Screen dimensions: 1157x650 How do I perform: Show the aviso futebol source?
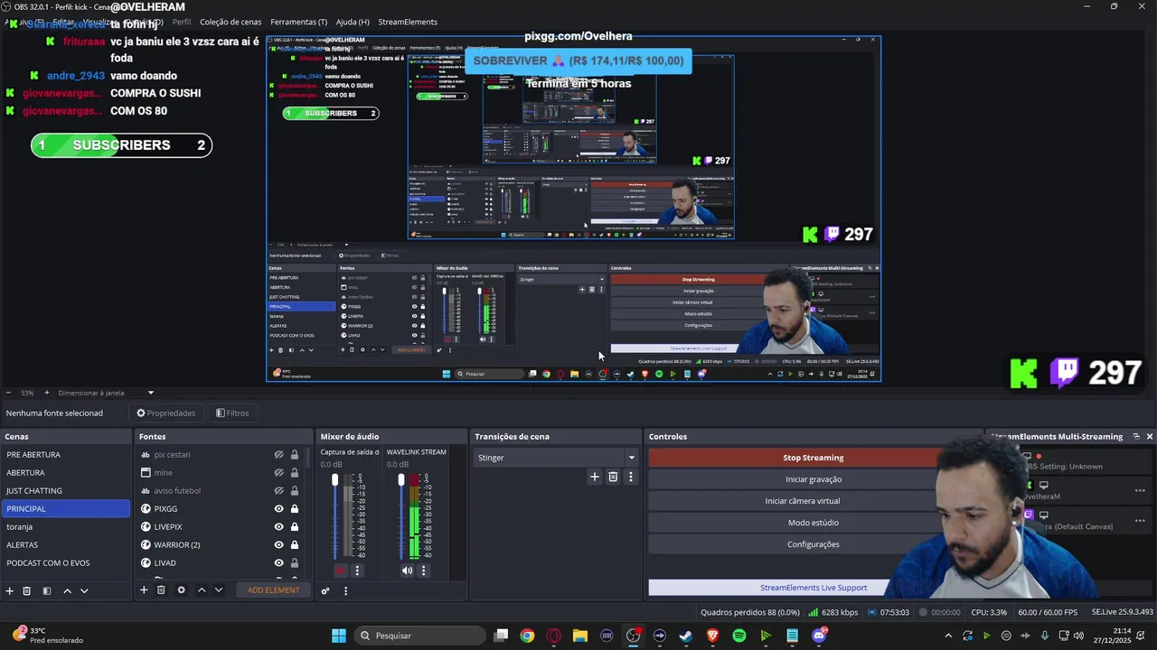(279, 491)
